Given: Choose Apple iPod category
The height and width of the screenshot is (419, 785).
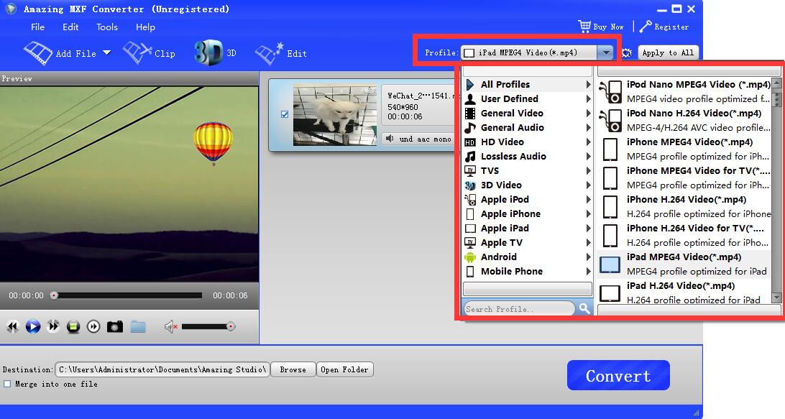Looking at the screenshot, I should click(528, 199).
